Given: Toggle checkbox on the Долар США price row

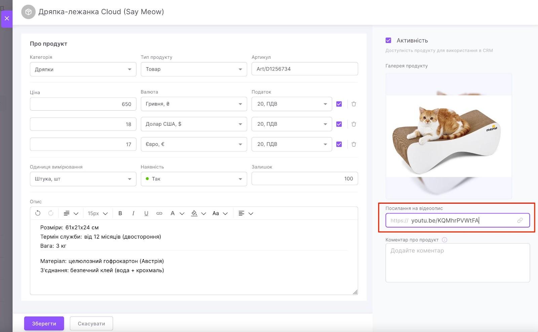Looking at the screenshot, I should pos(339,124).
